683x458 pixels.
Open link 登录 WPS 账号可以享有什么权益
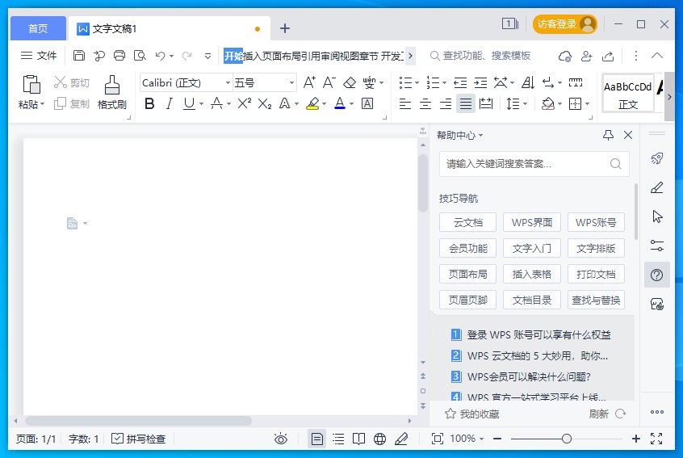tap(538, 334)
